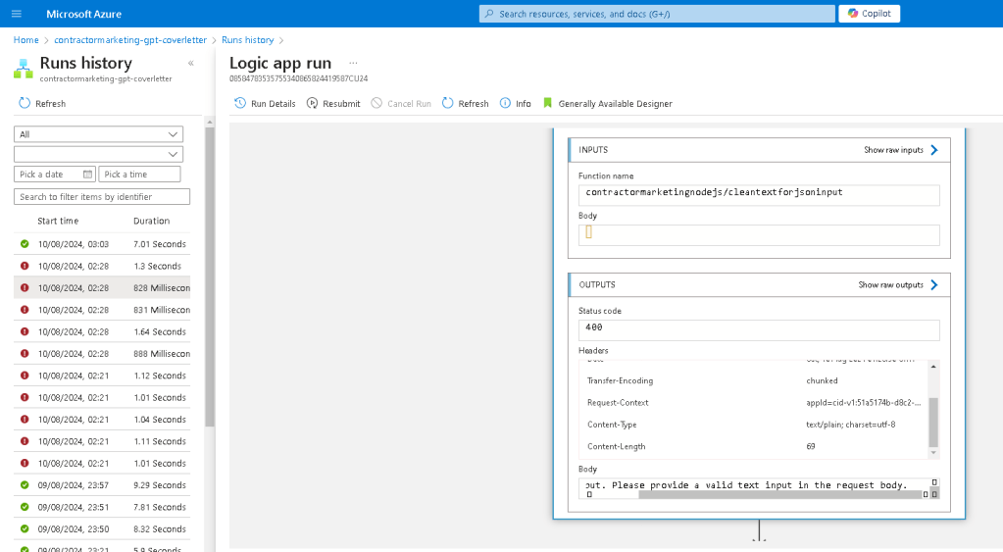Viewport: 1003px width, 552px height.
Task: Open the All status filter dropdown
Action: click(x=98, y=134)
